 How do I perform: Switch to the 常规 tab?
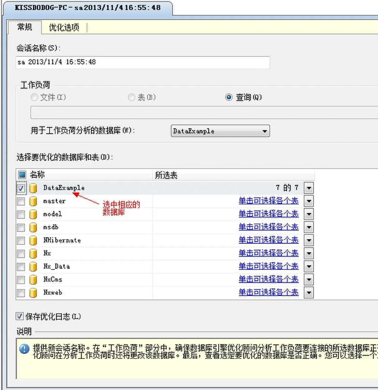pyautogui.click(x=25, y=27)
